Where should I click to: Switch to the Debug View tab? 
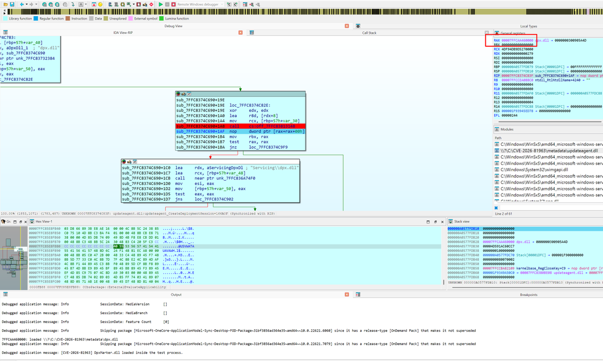pos(173,26)
